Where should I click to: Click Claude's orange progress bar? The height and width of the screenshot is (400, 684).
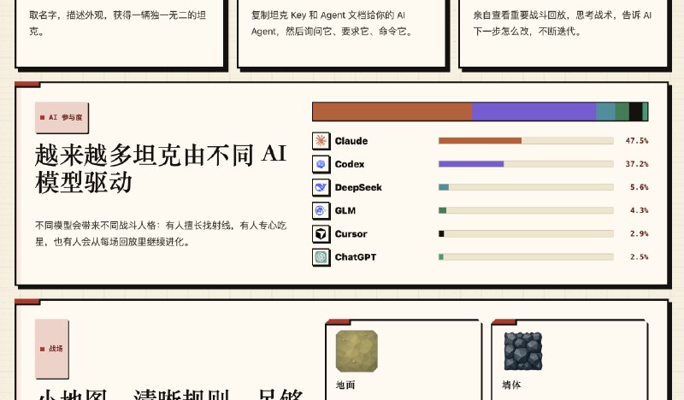(x=480, y=140)
